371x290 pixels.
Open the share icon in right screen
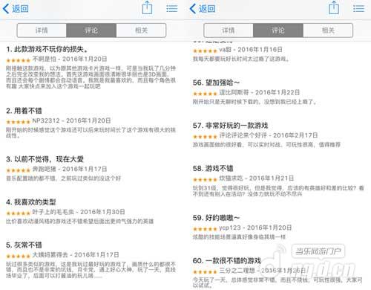(334, 7)
